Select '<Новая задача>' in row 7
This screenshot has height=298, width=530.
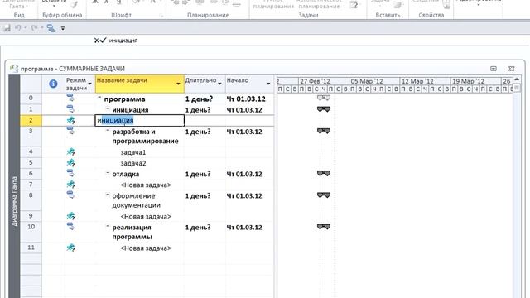(146, 185)
